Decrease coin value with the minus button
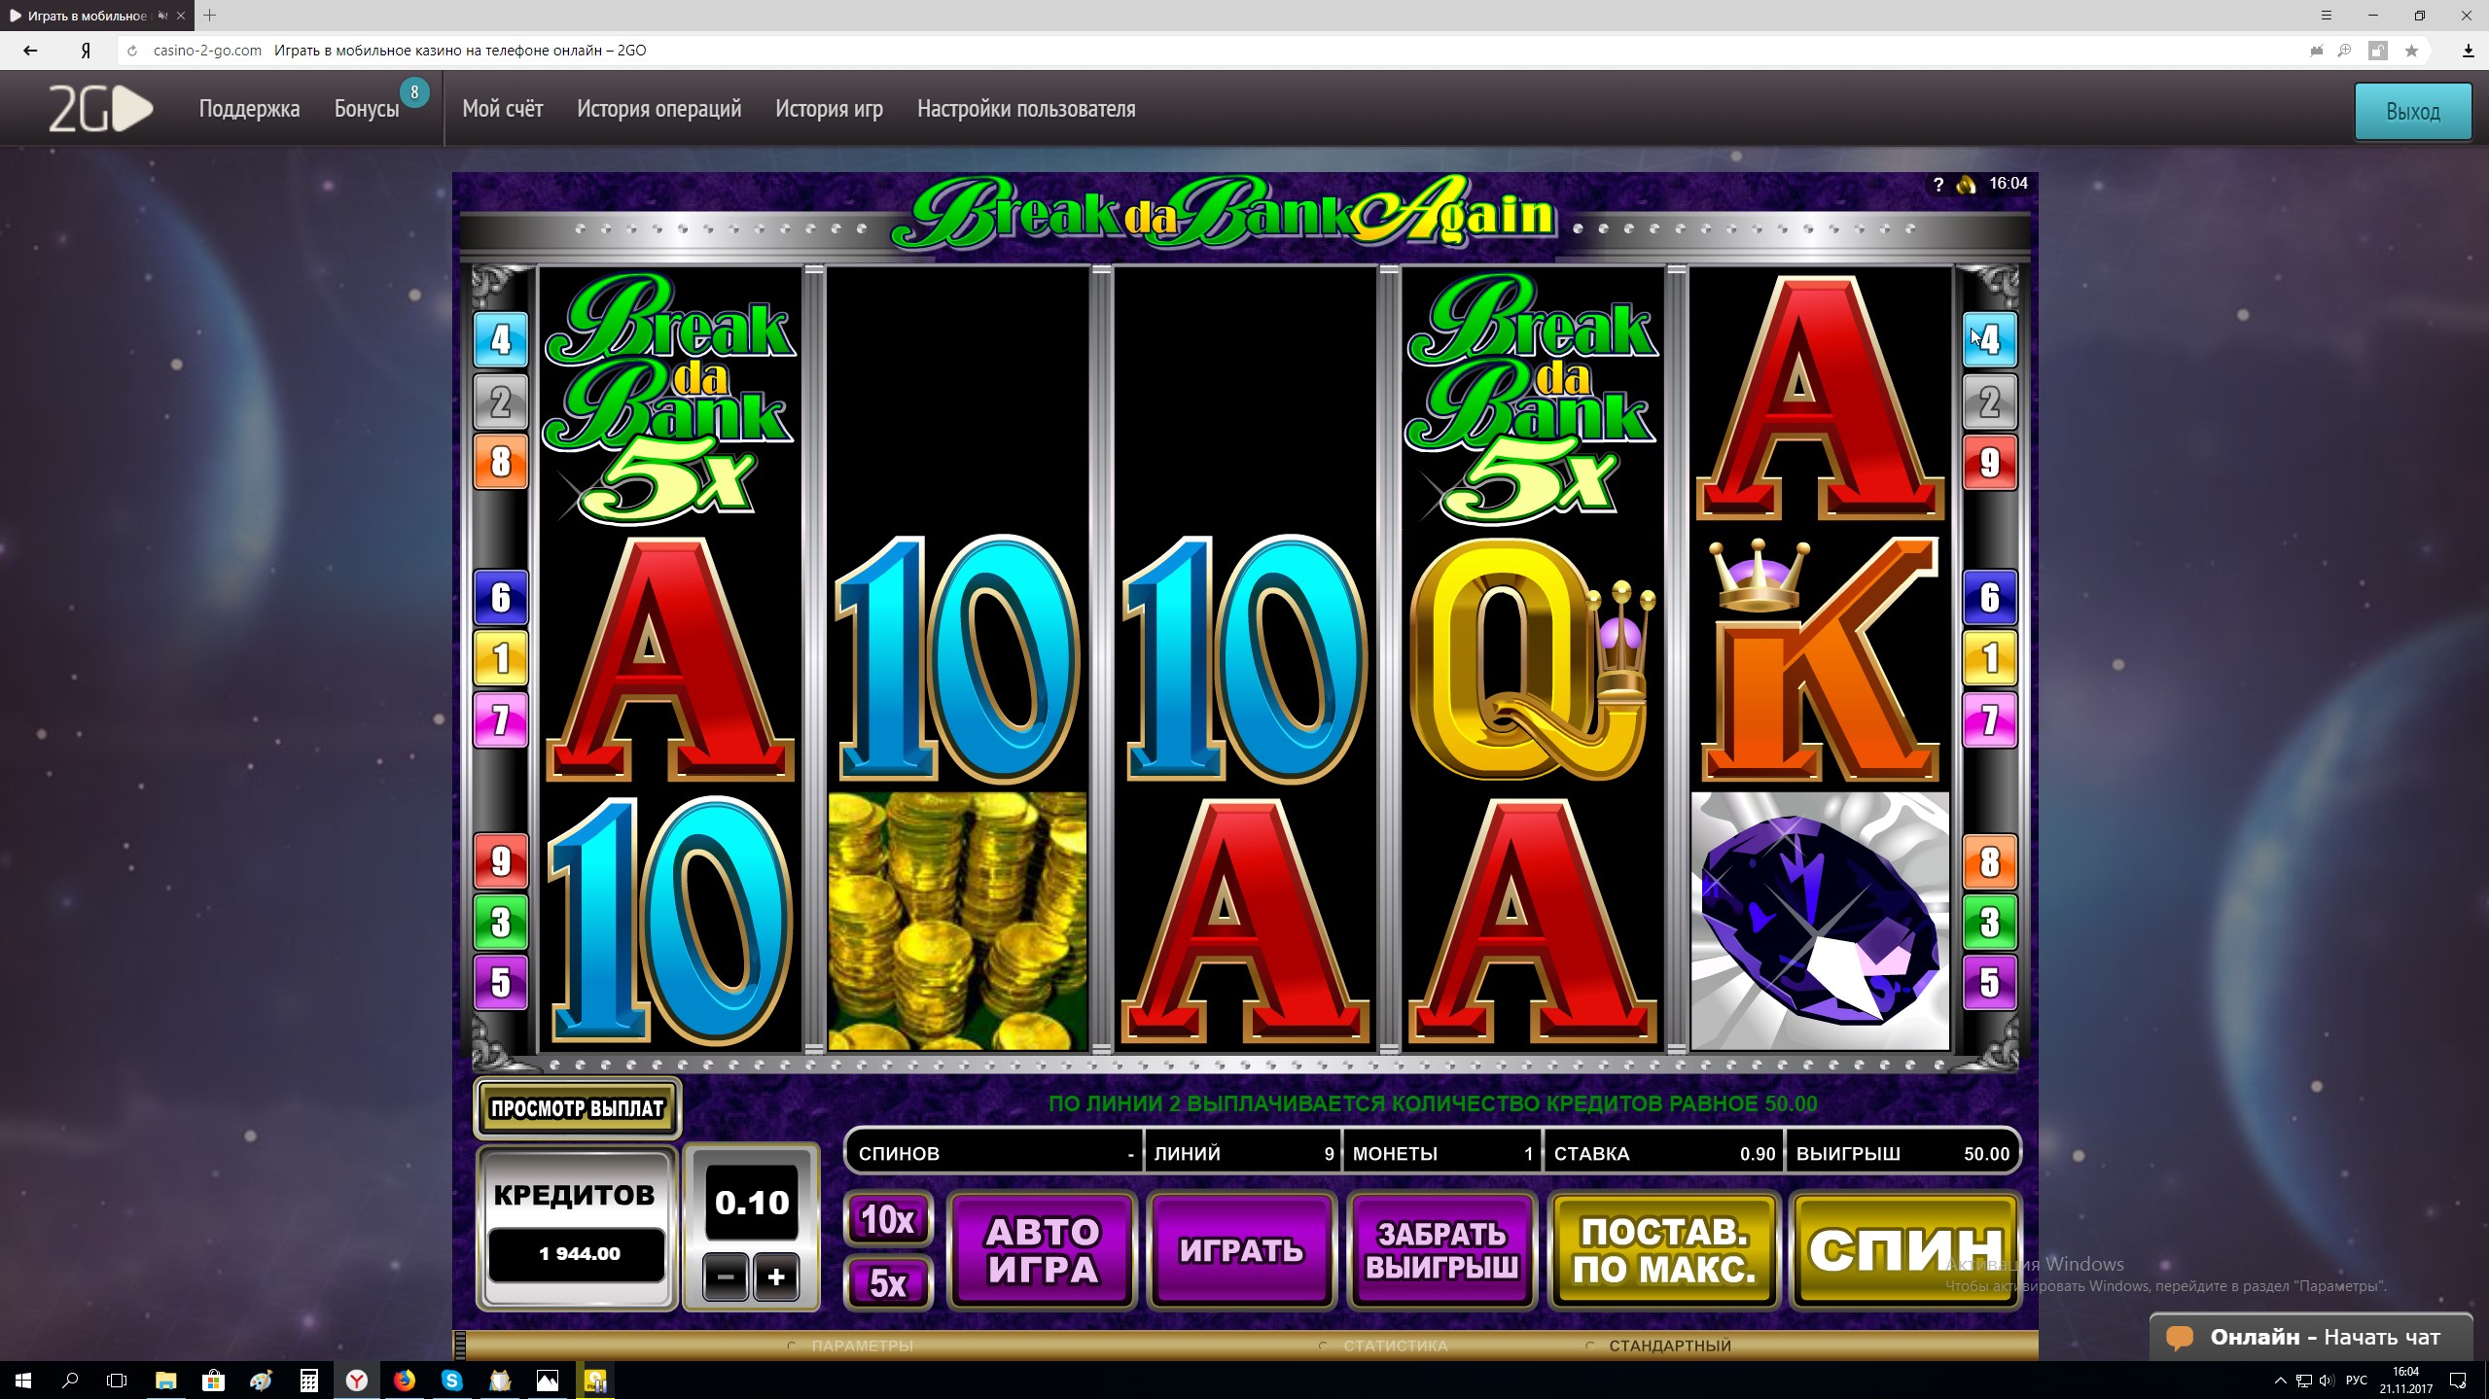The width and height of the screenshot is (2489, 1399). (726, 1277)
